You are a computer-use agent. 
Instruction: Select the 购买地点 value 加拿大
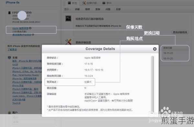pos(88,82)
